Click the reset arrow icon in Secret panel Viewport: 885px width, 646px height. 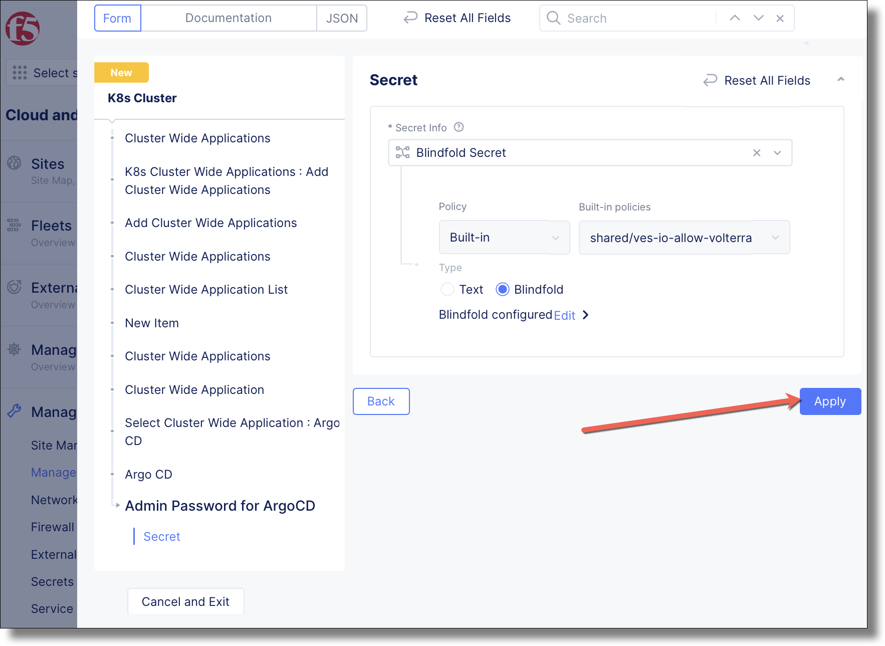point(710,80)
